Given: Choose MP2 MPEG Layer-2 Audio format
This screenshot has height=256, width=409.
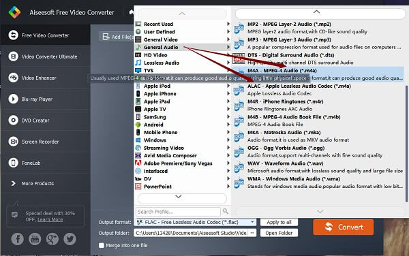Looking at the screenshot, I should pyautogui.click(x=318, y=28).
